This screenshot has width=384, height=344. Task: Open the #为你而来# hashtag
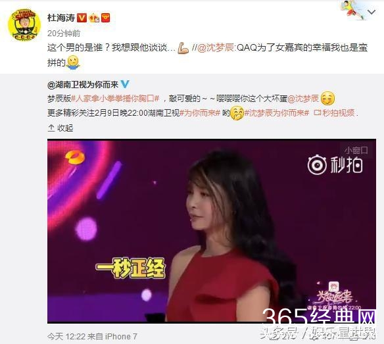pos(200,113)
